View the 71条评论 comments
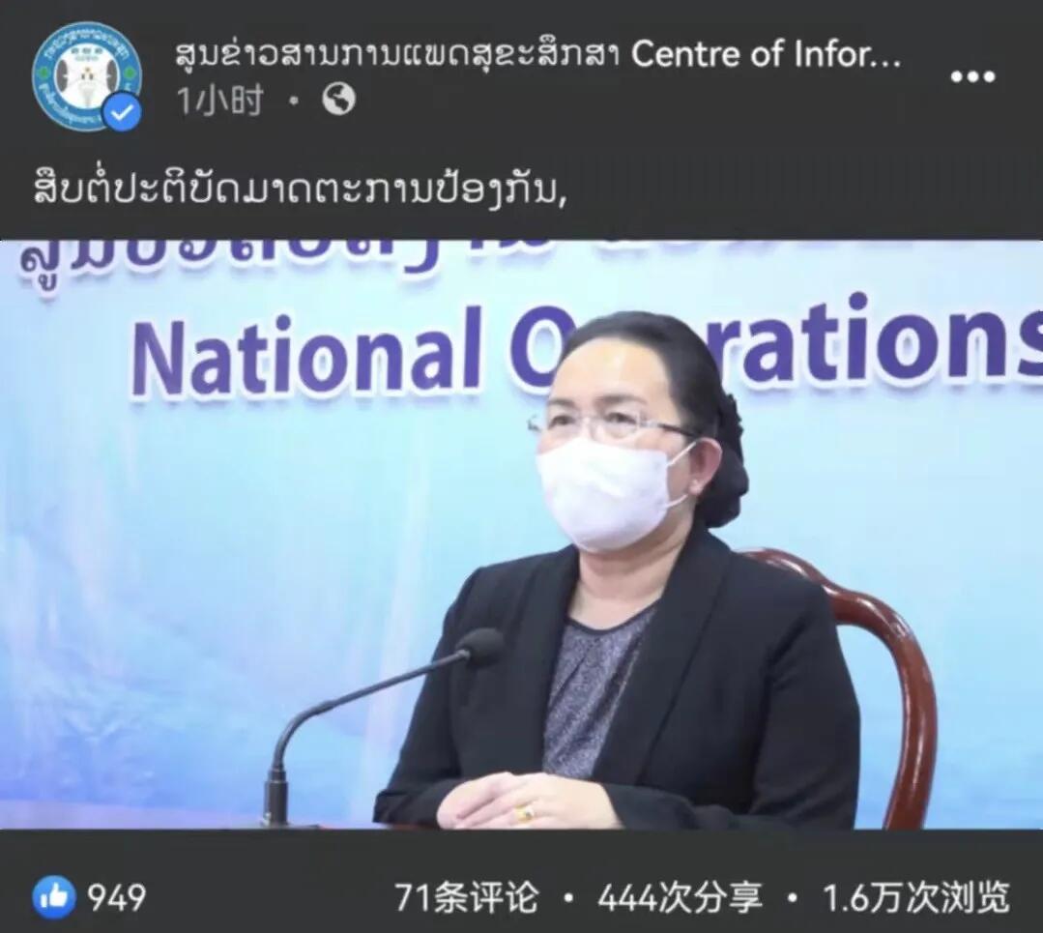1043x933 pixels. (x=466, y=897)
